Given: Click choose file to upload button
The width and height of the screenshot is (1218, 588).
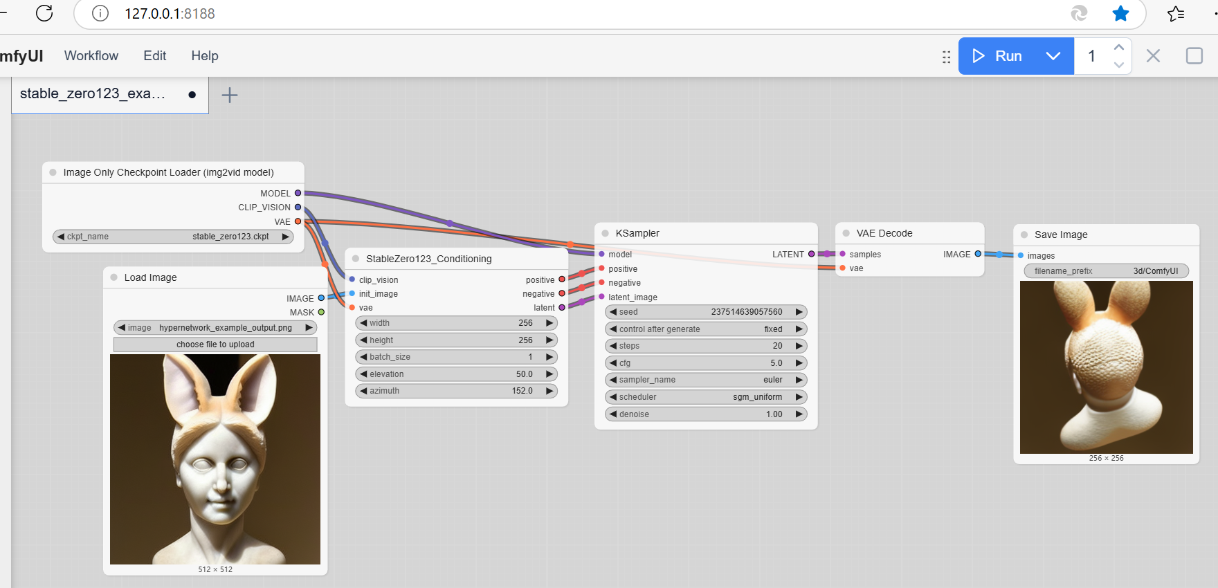Looking at the screenshot, I should click(215, 344).
